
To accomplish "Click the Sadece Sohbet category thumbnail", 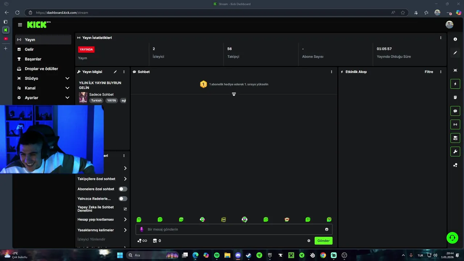I will [x=83, y=98].
